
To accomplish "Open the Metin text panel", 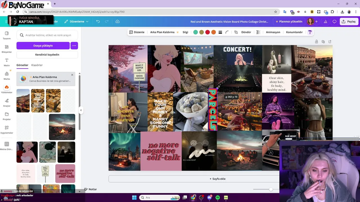I will [x=7, y=62].
